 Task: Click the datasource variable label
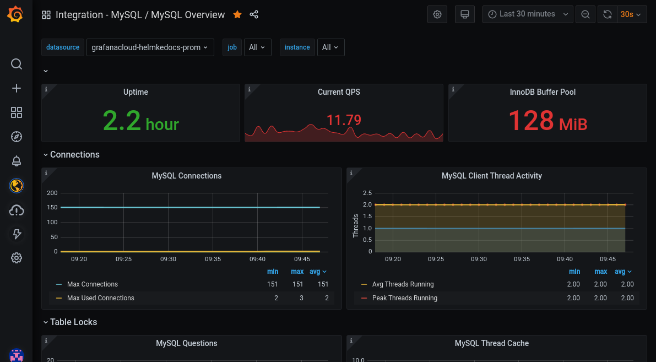[x=63, y=47]
